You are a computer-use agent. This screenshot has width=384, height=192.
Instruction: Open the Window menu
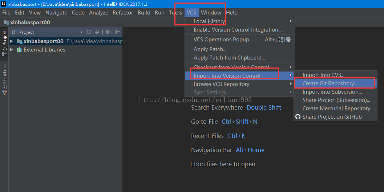pos(211,13)
